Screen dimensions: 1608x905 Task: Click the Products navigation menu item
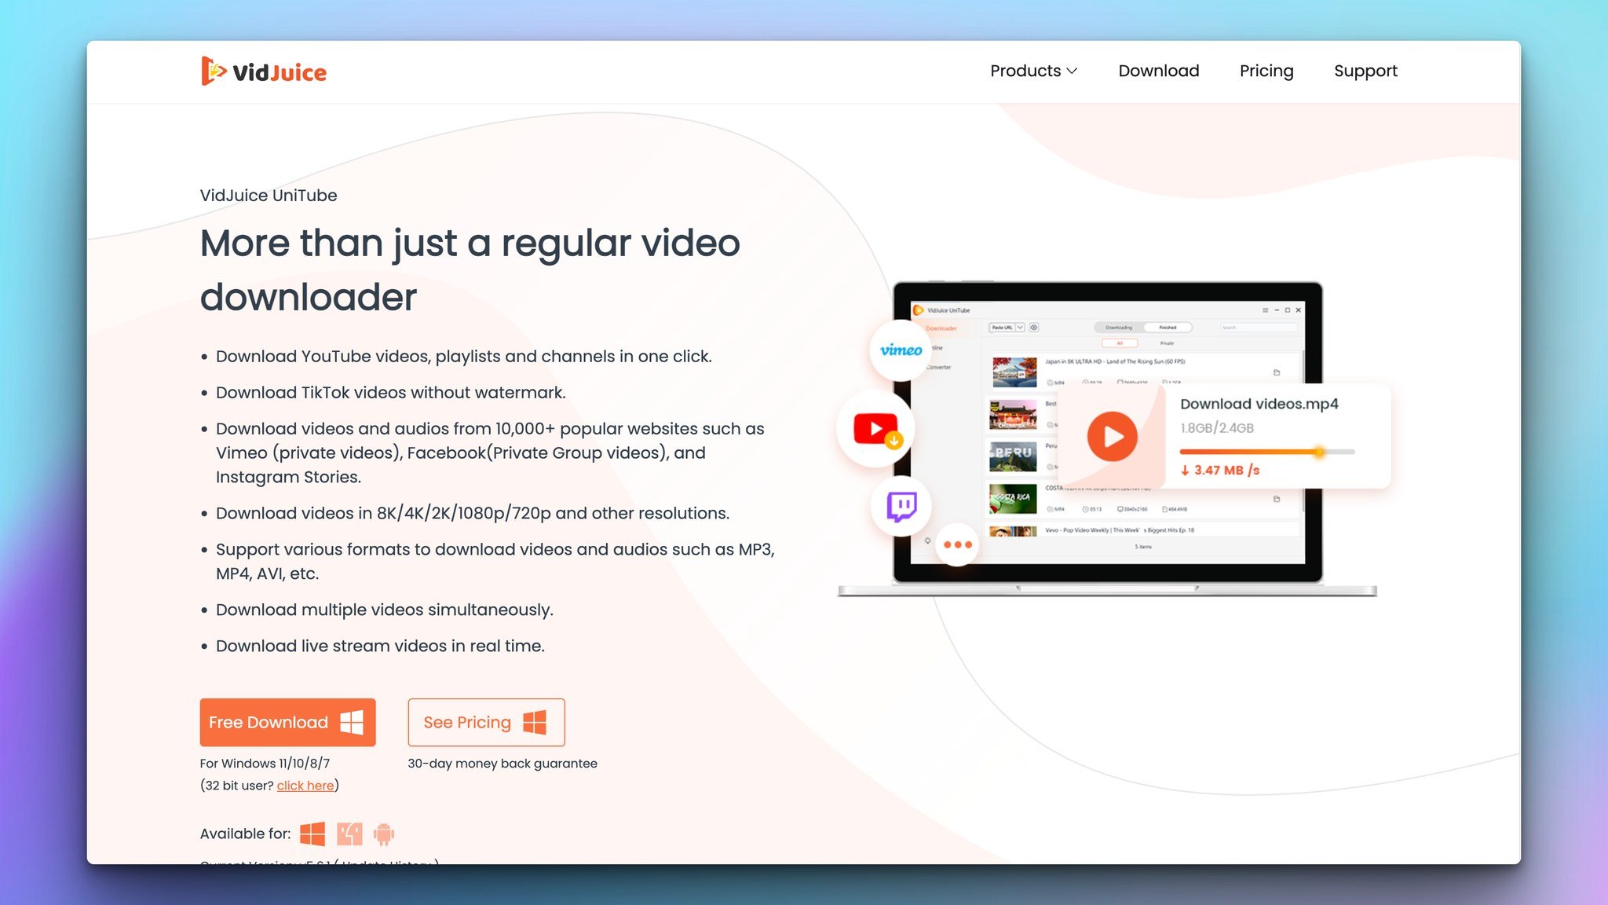pyautogui.click(x=1032, y=71)
